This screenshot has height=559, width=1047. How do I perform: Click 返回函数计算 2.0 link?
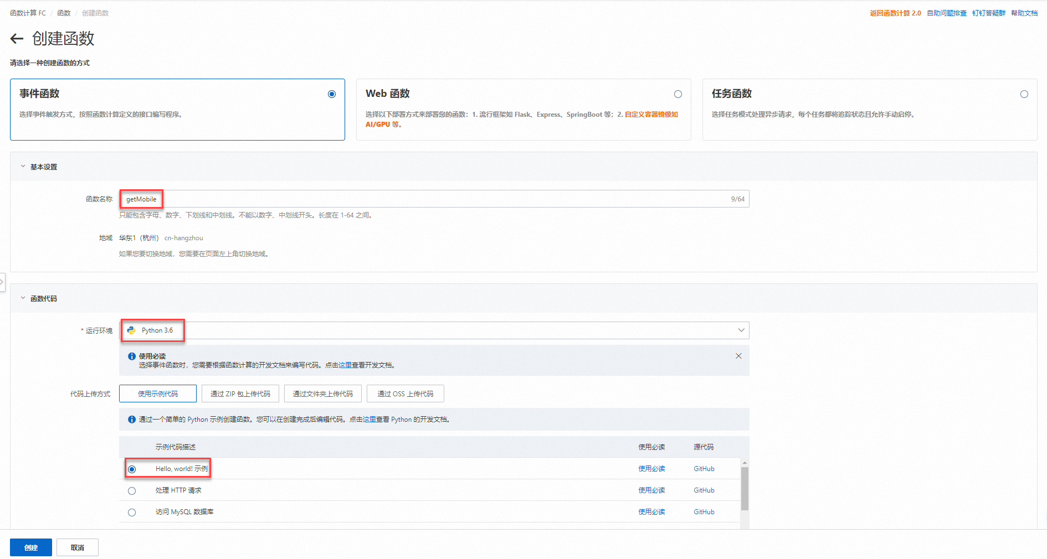pos(895,13)
